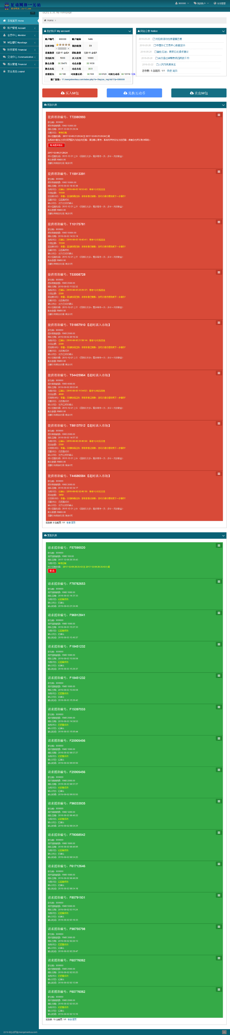Open menu icon on card F61712646
This screenshot has width=230, height=1035.
219,864
